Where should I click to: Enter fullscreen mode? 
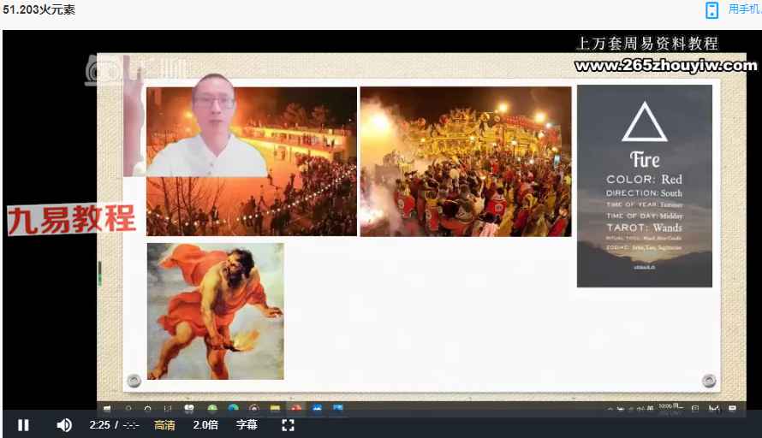tap(288, 425)
